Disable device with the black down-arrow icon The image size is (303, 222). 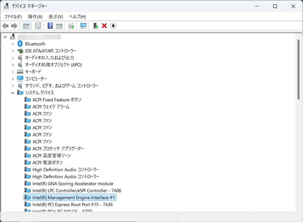tap(113, 26)
